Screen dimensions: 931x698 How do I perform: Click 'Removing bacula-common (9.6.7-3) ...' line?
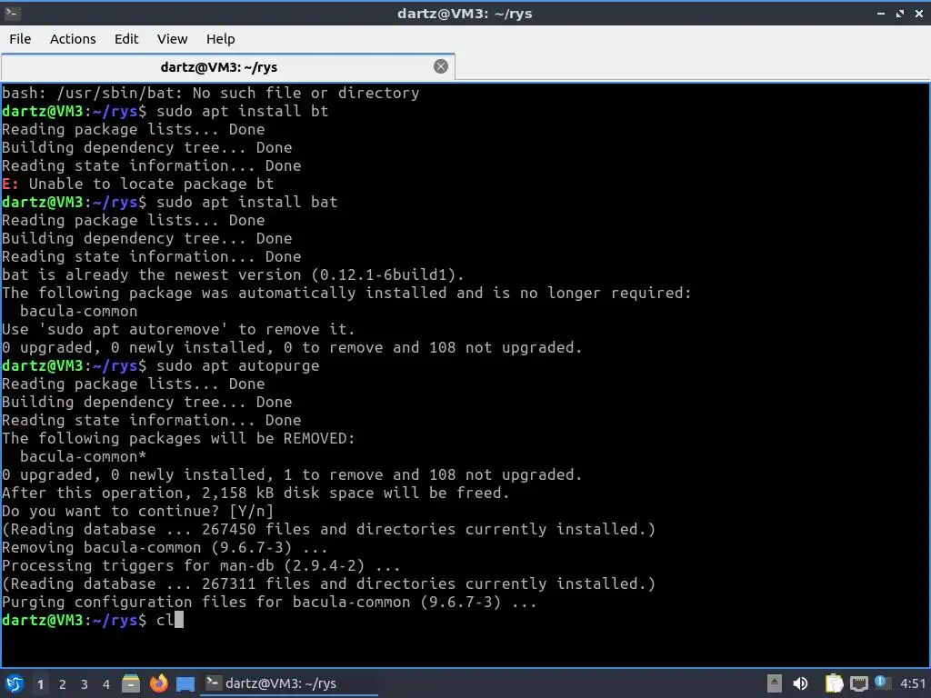pyautogui.click(x=165, y=547)
